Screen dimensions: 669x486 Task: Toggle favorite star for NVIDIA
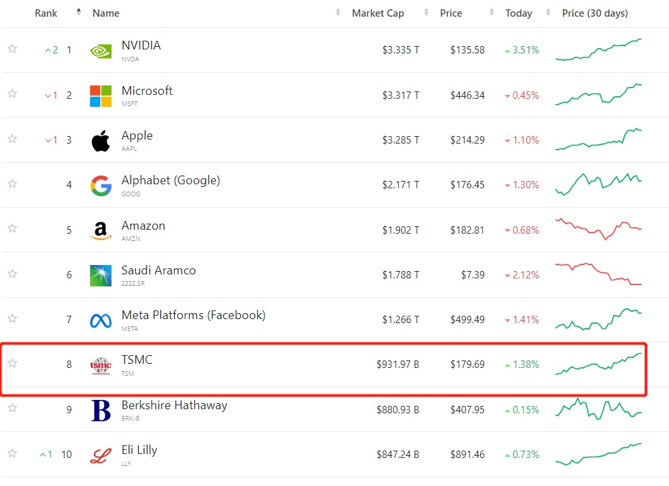coord(12,49)
